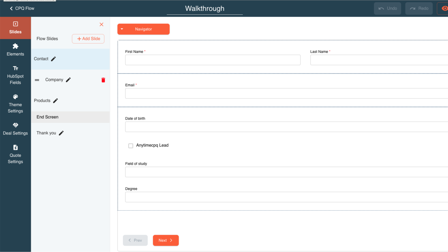The width and height of the screenshot is (448, 252).
Task: Open the HubSpot Fields panel
Action: coord(15,75)
